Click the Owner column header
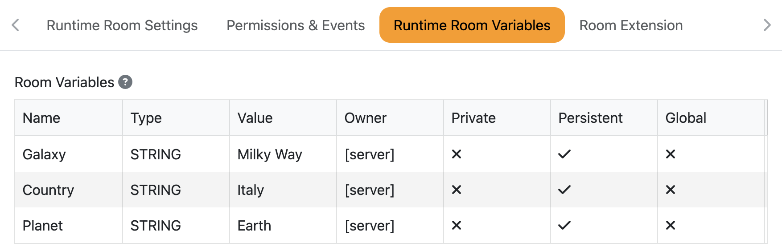 (x=390, y=118)
